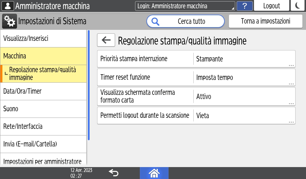Image resolution: width=306 pixels, height=179 pixels.
Task: Open the help with the question mark icon
Action: click(245, 5)
